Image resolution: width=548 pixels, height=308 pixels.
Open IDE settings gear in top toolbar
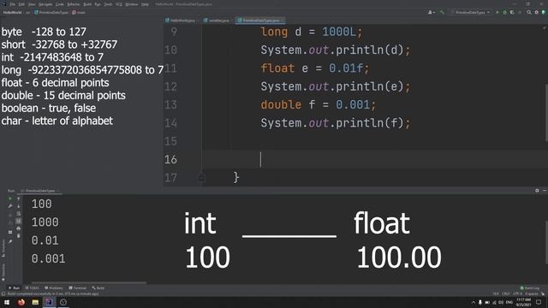click(537, 12)
